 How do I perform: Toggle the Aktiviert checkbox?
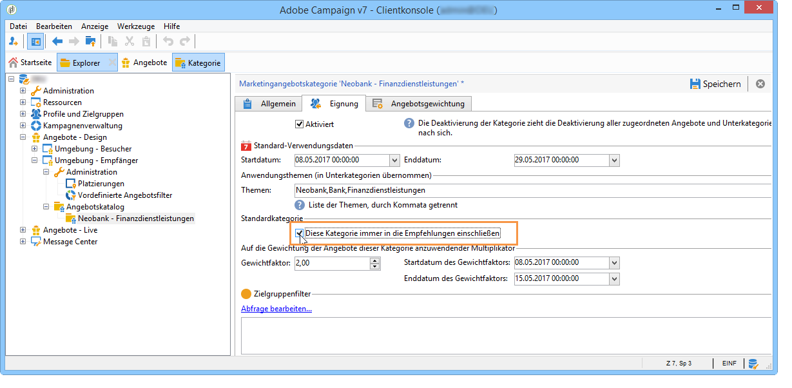(300, 124)
